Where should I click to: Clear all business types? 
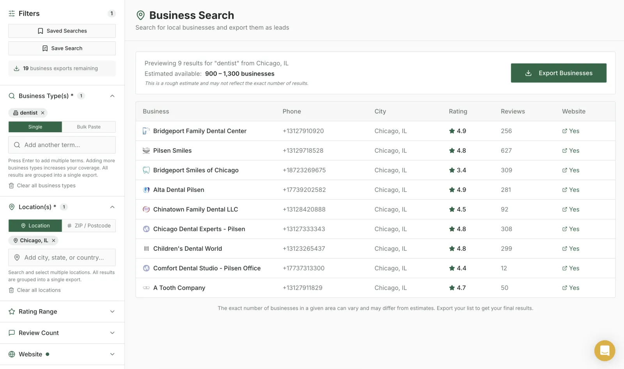(x=42, y=186)
